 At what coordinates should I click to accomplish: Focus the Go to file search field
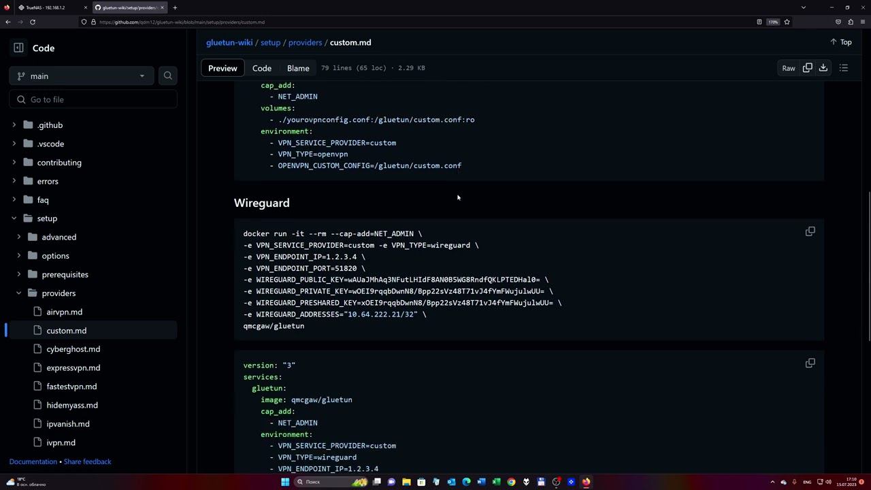[93, 99]
